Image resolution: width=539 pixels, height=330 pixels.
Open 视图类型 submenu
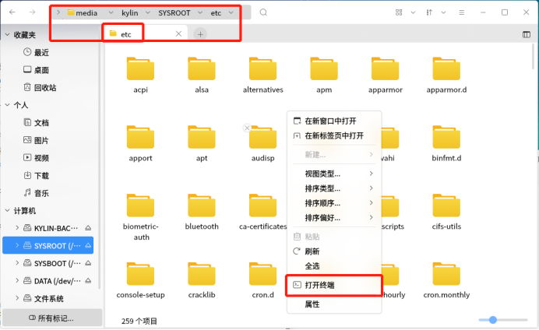tap(334, 174)
